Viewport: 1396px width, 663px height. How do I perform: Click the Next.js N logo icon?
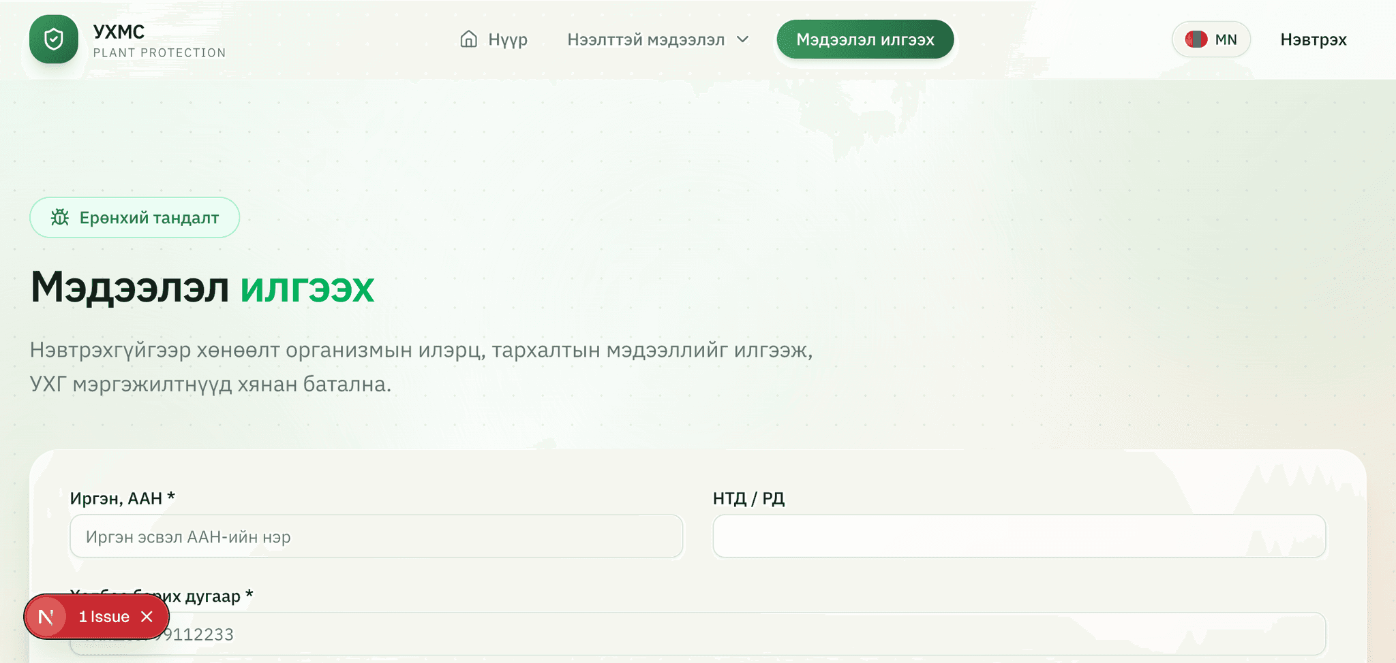pos(46,617)
